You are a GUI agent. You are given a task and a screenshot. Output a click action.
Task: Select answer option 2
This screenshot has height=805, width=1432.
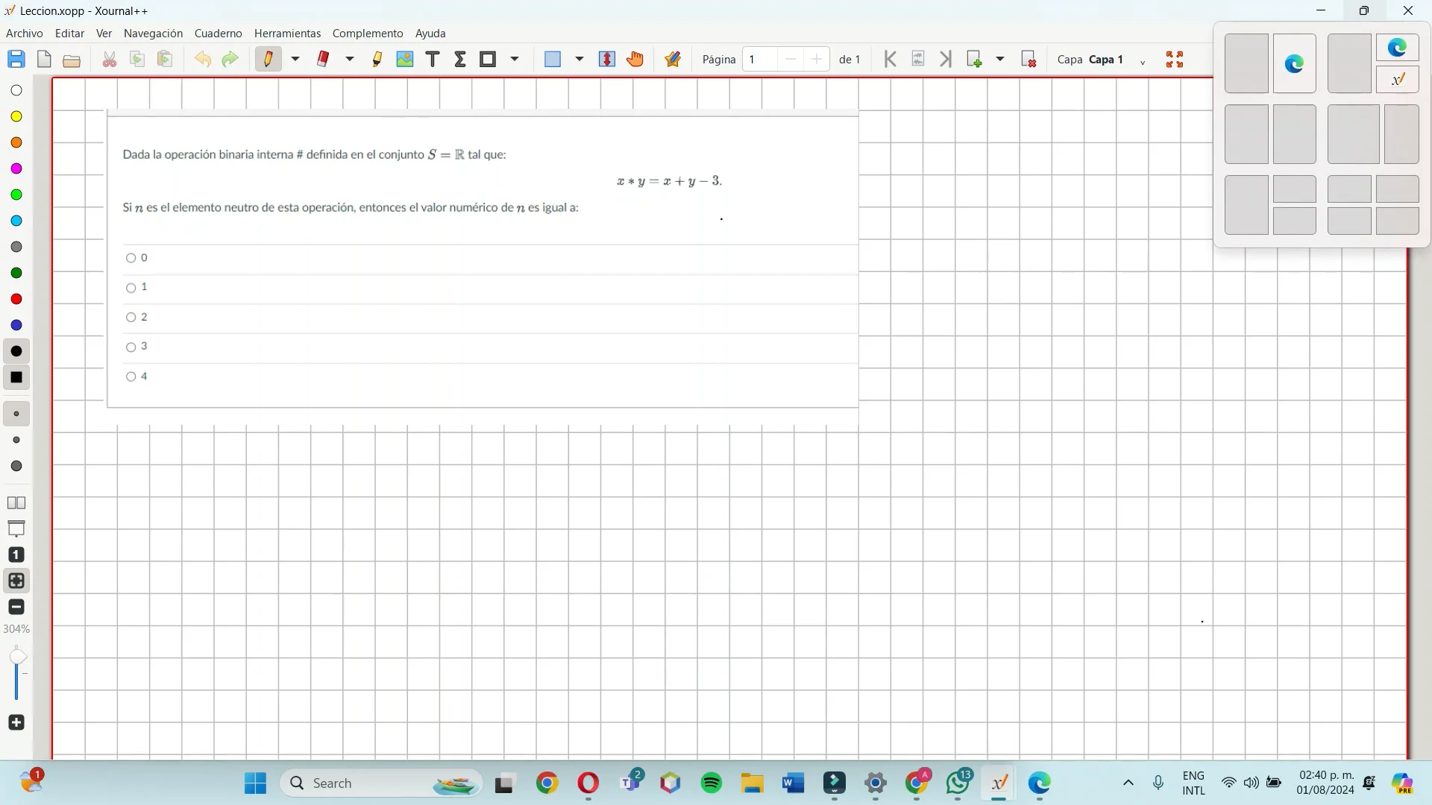(131, 317)
